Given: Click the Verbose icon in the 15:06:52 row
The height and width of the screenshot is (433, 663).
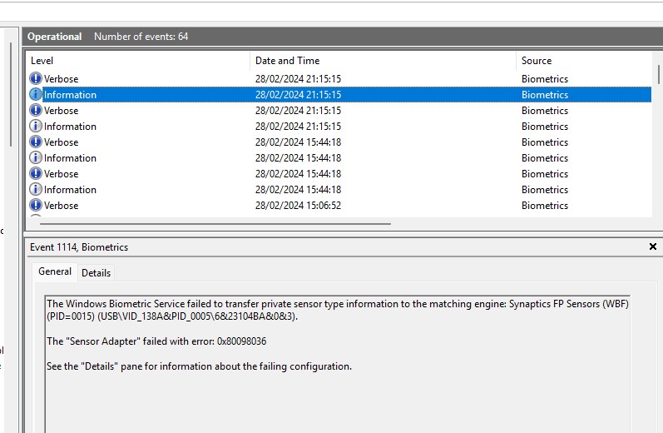Looking at the screenshot, I should click(x=36, y=206).
